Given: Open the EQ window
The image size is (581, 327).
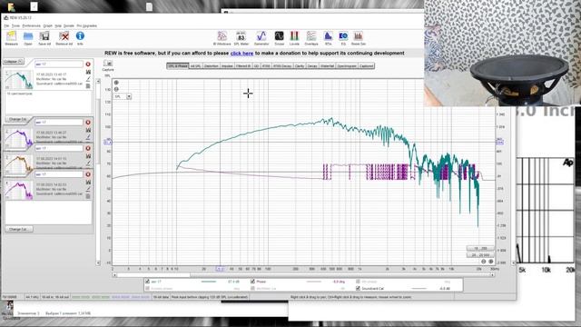Looking at the screenshot, I should point(343,38).
